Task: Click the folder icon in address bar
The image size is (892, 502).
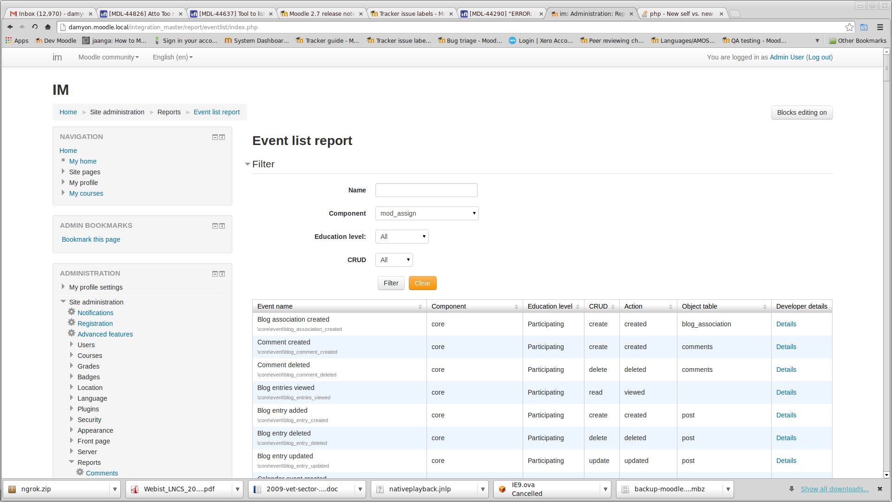Action: 864,27
